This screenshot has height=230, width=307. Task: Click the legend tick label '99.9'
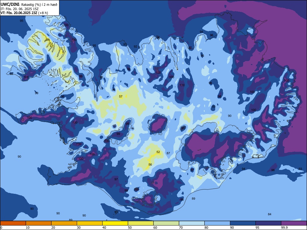point(284,228)
